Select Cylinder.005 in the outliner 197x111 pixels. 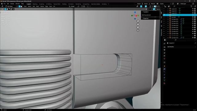click(x=175, y=27)
